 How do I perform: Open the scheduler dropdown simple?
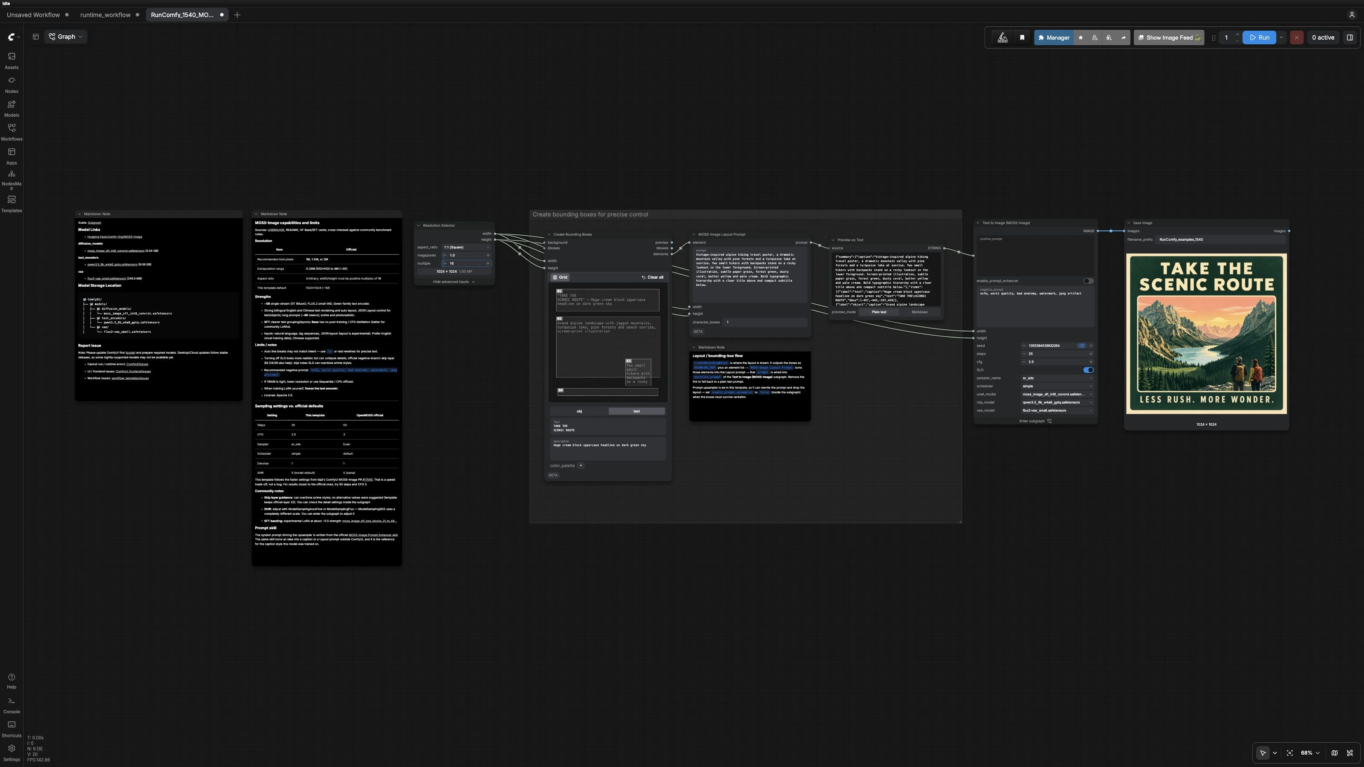tap(1057, 386)
